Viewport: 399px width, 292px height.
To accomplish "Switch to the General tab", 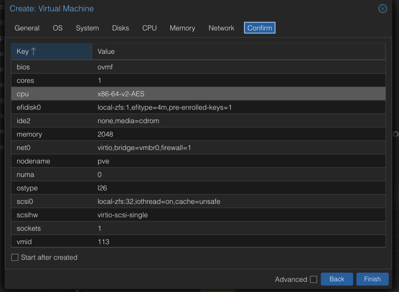I will (27, 28).
